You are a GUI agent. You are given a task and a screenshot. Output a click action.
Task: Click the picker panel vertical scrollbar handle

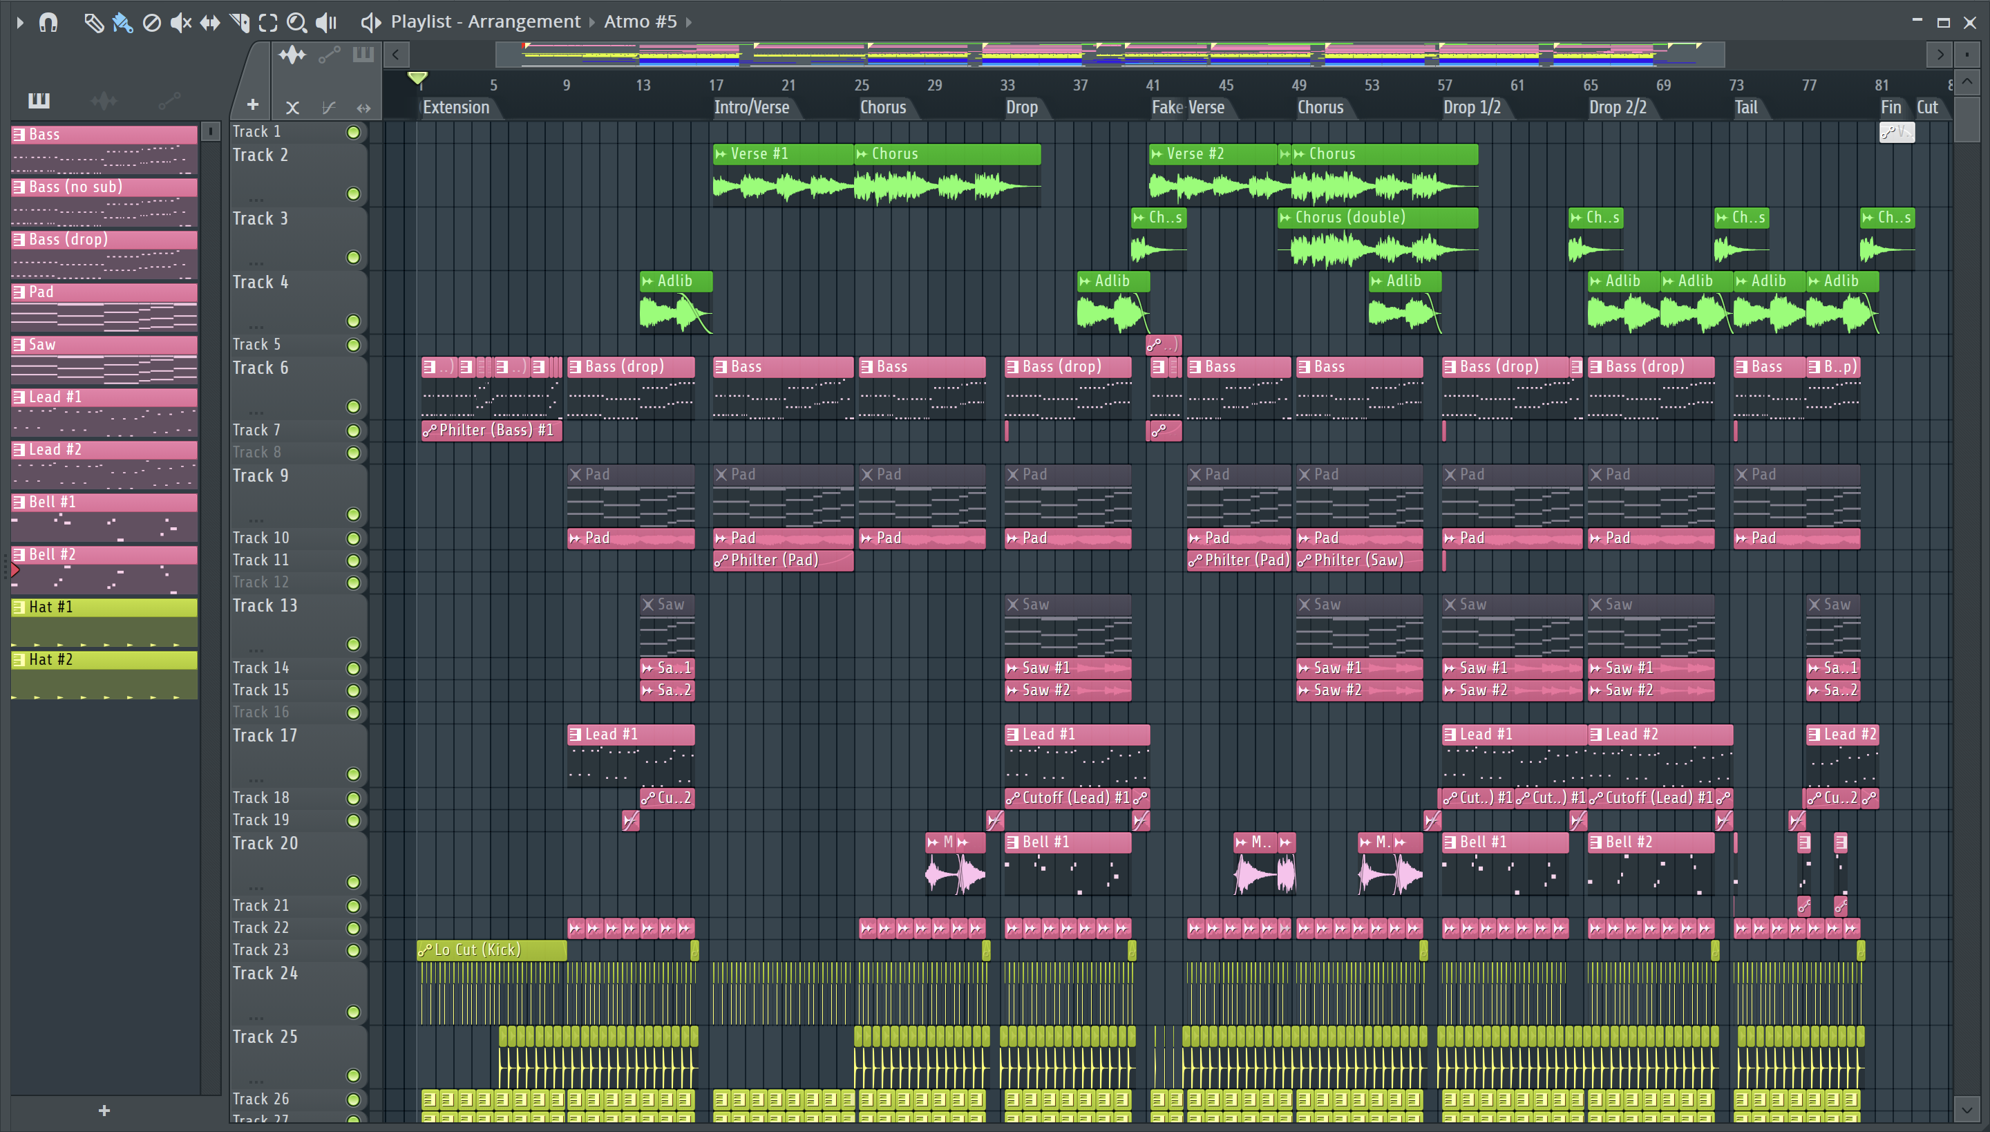pyautogui.click(x=210, y=132)
